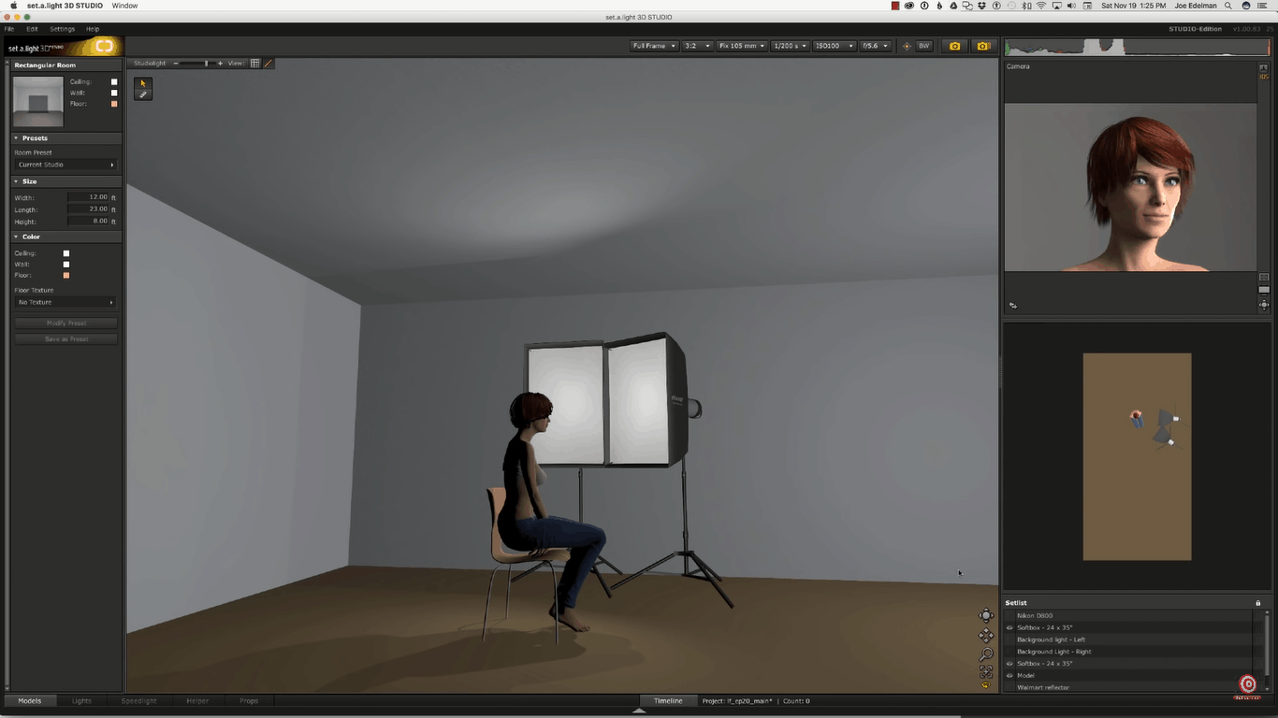Switch to the Lights tab
The image size is (1278, 718).
[x=82, y=700]
